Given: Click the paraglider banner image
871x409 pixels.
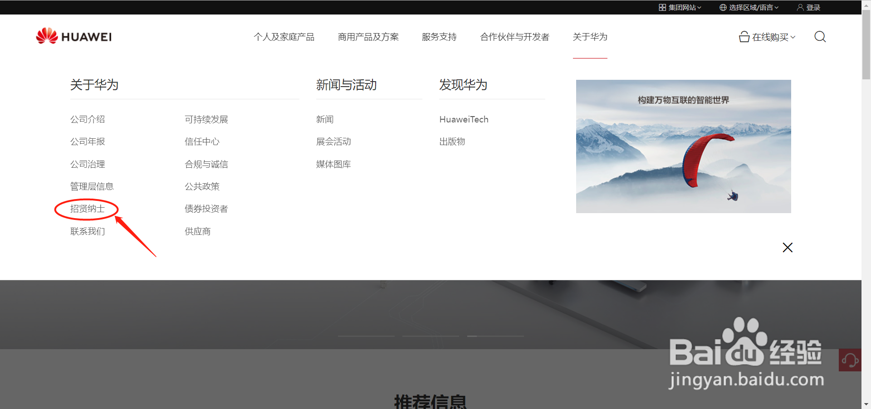Looking at the screenshot, I should pos(683,146).
